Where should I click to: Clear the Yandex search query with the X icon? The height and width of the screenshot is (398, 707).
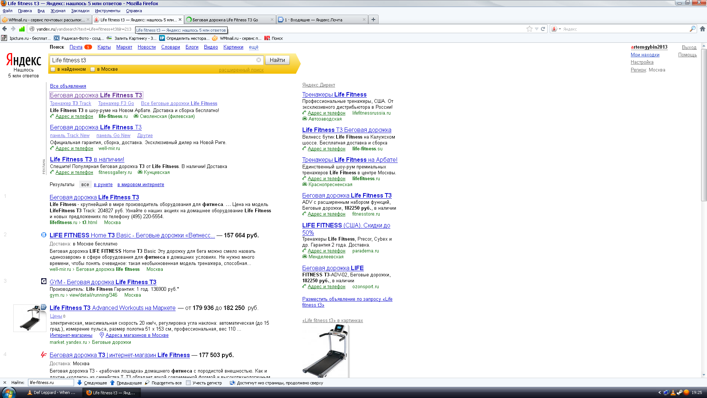(x=258, y=60)
